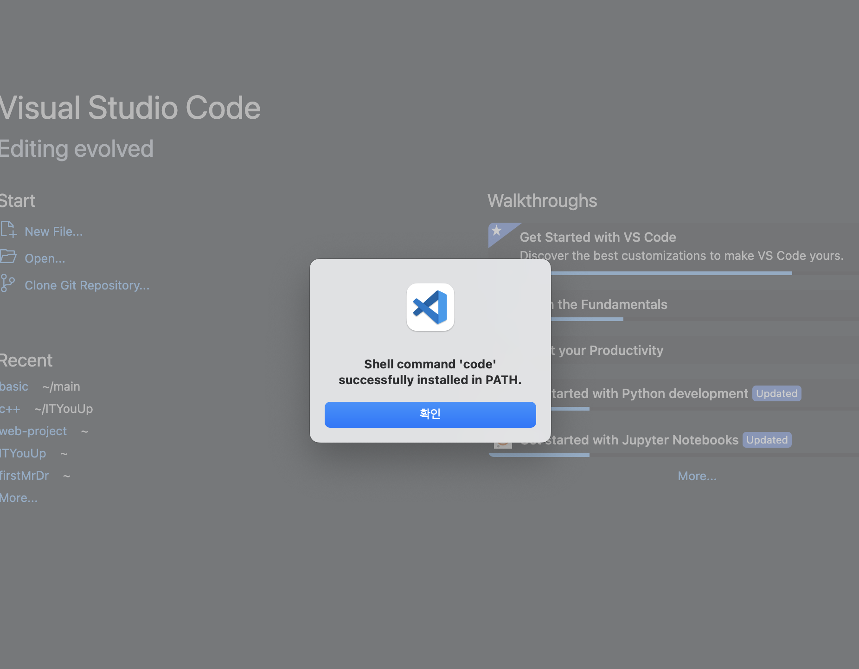Click the star badge on Get Started walkthrough
Screen dimensions: 859x669
497,231
